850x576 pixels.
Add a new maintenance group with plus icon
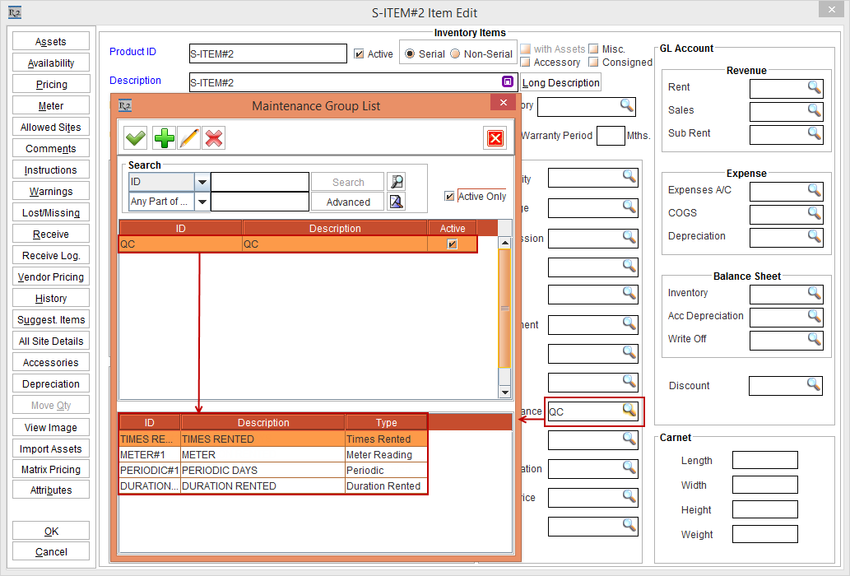pos(165,138)
